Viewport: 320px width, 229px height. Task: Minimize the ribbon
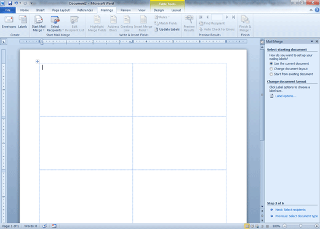(x=311, y=10)
